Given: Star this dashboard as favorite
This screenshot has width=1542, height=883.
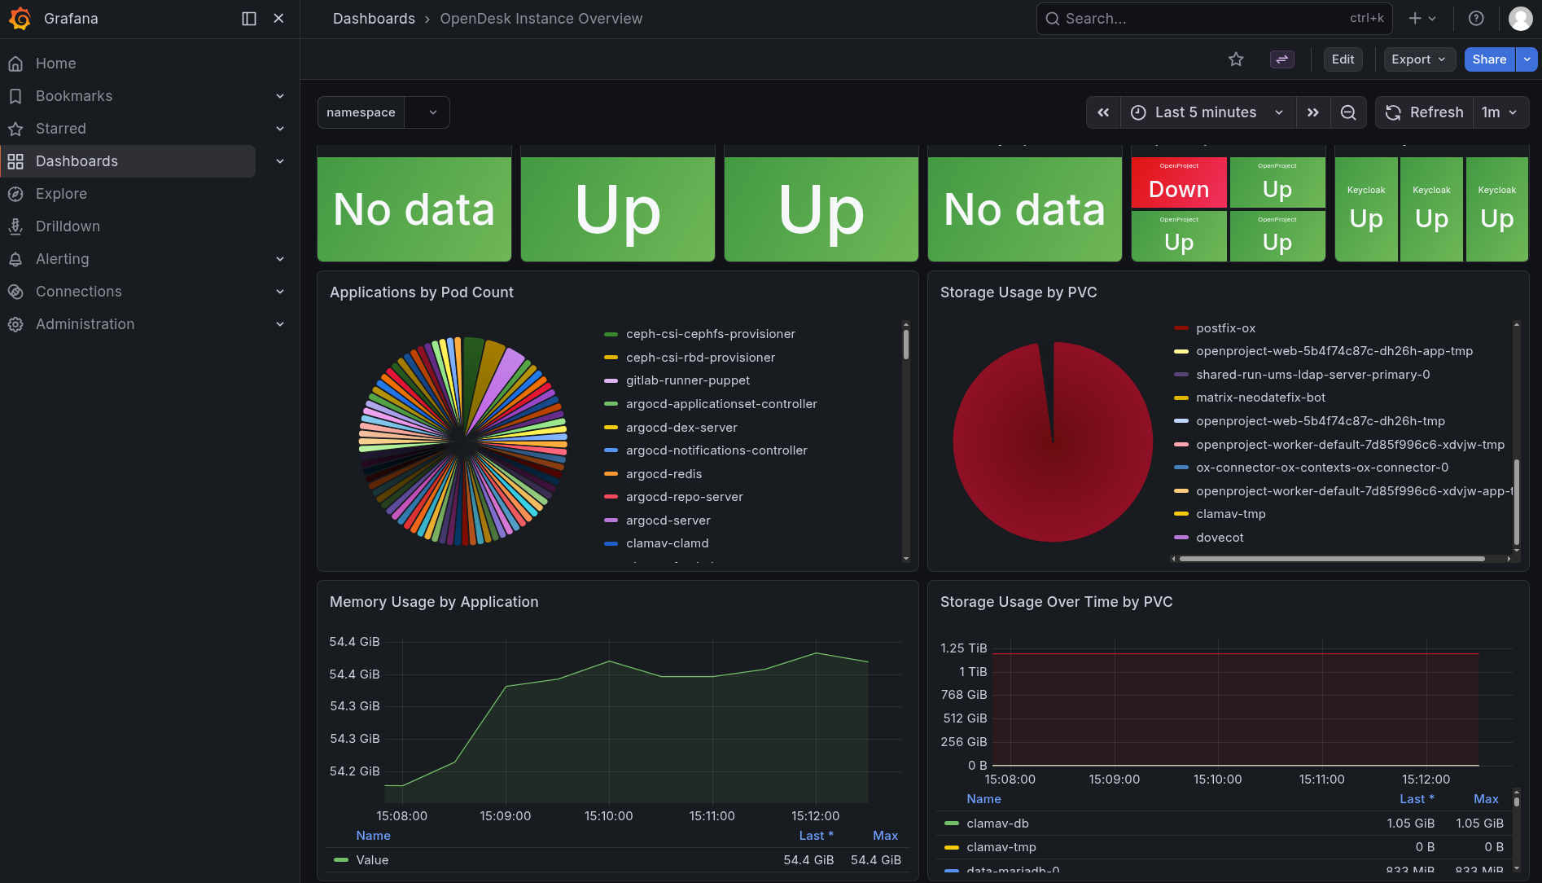Looking at the screenshot, I should tap(1236, 59).
